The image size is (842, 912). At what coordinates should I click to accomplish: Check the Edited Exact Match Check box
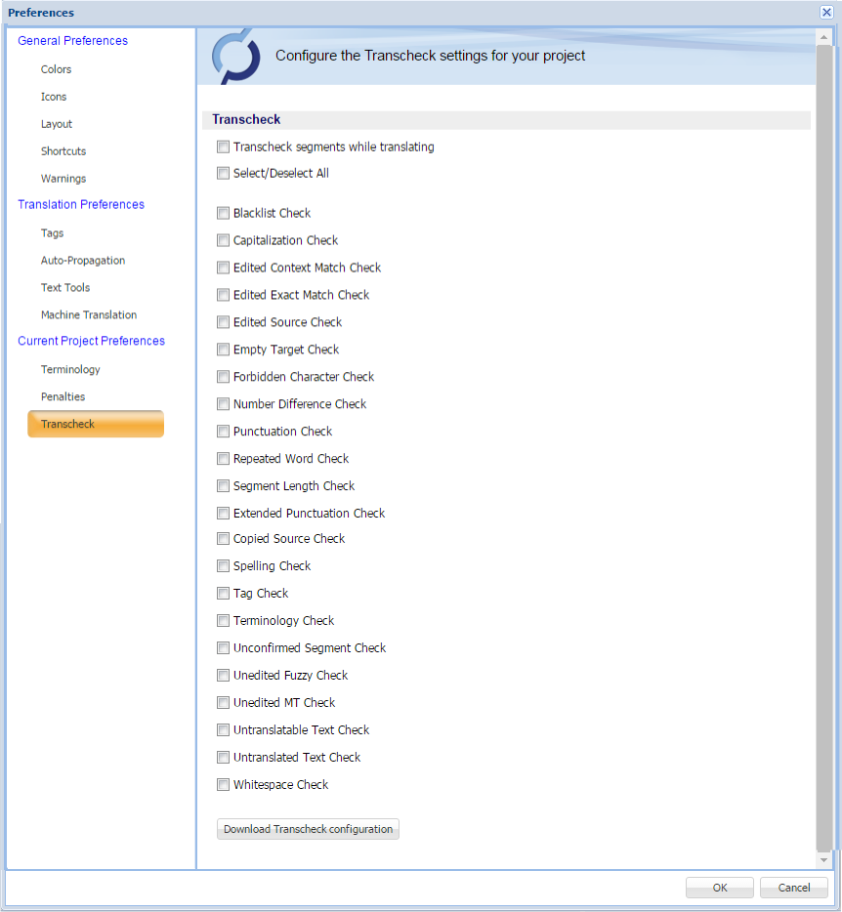223,295
